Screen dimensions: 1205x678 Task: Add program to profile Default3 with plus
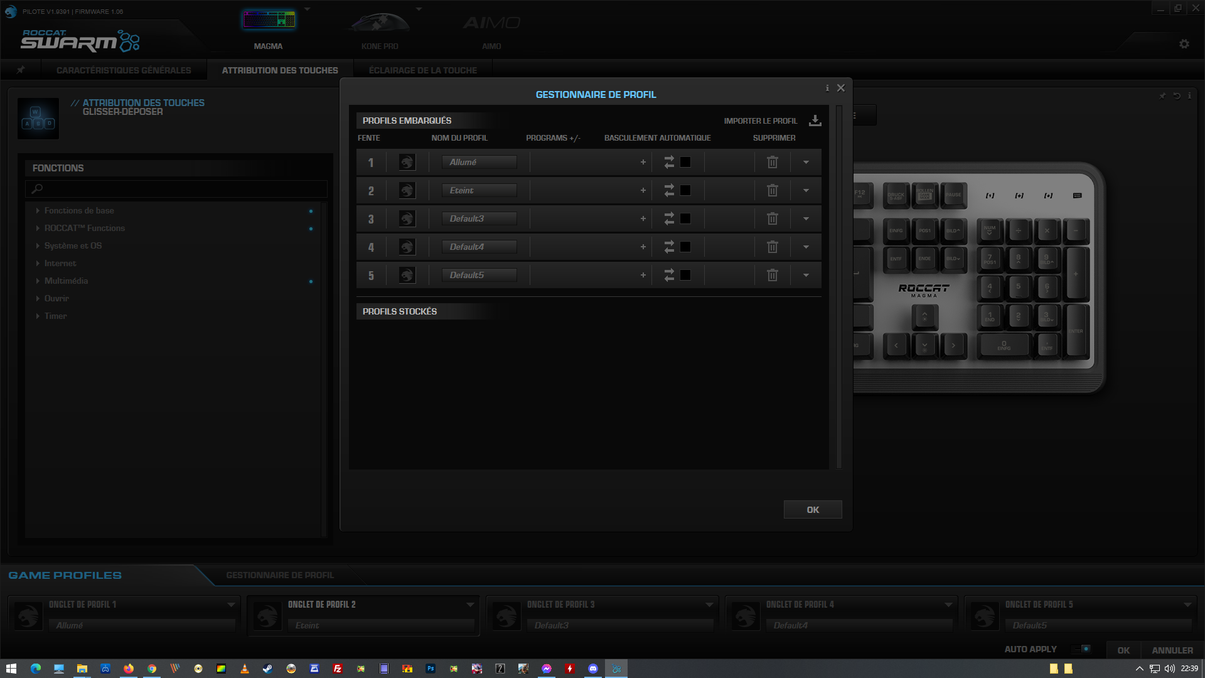point(643,218)
